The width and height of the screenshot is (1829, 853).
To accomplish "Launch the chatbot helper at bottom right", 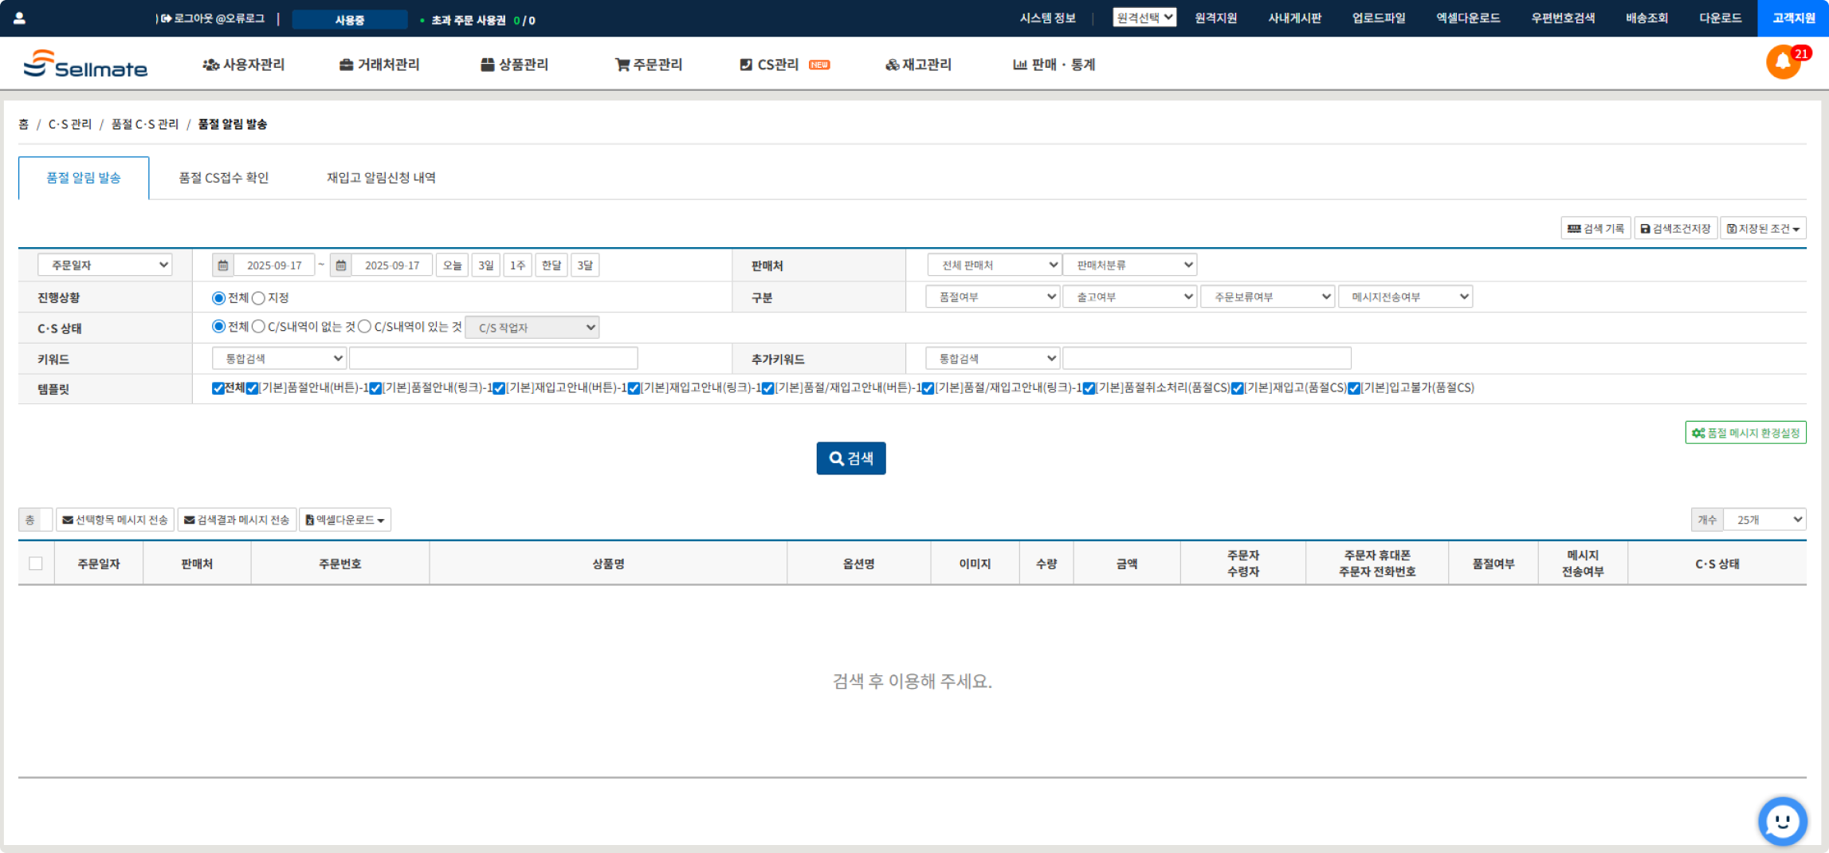I will [x=1783, y=821].
